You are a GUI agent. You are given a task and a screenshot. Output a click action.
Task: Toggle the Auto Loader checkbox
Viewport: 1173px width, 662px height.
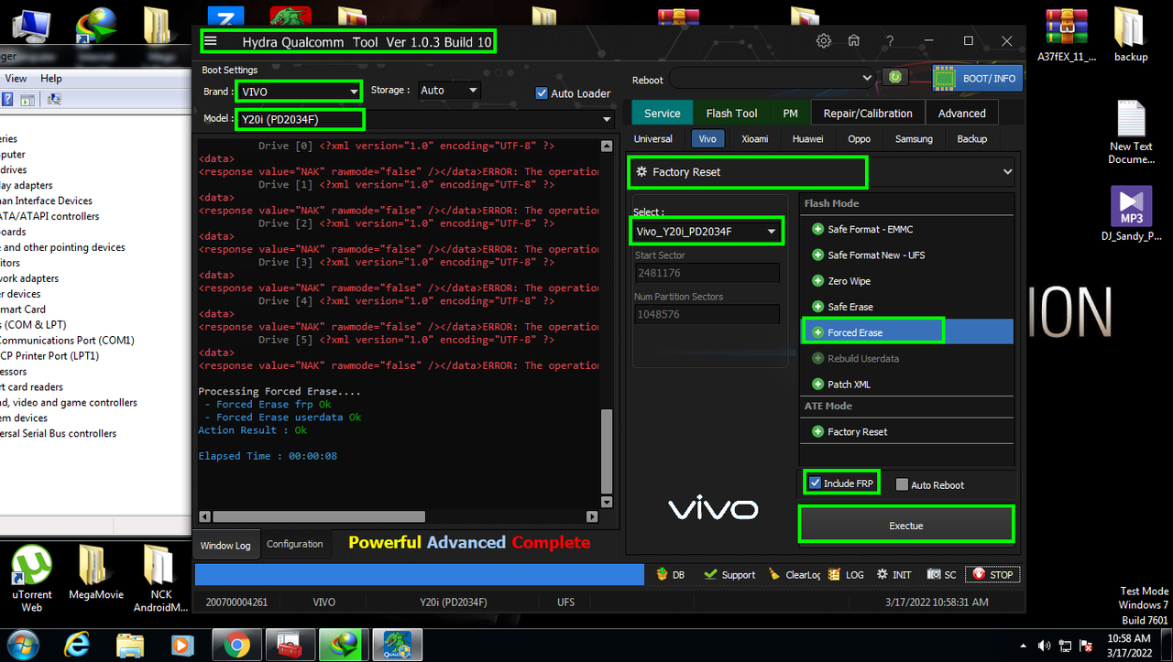pyautogui.click(x=542, y=92)
